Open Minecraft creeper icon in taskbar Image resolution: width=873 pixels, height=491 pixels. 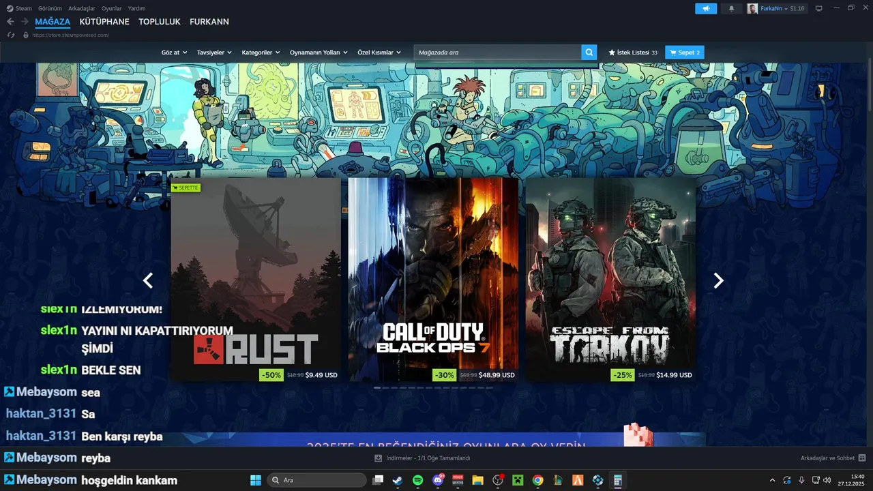click(x=518, y=480)
